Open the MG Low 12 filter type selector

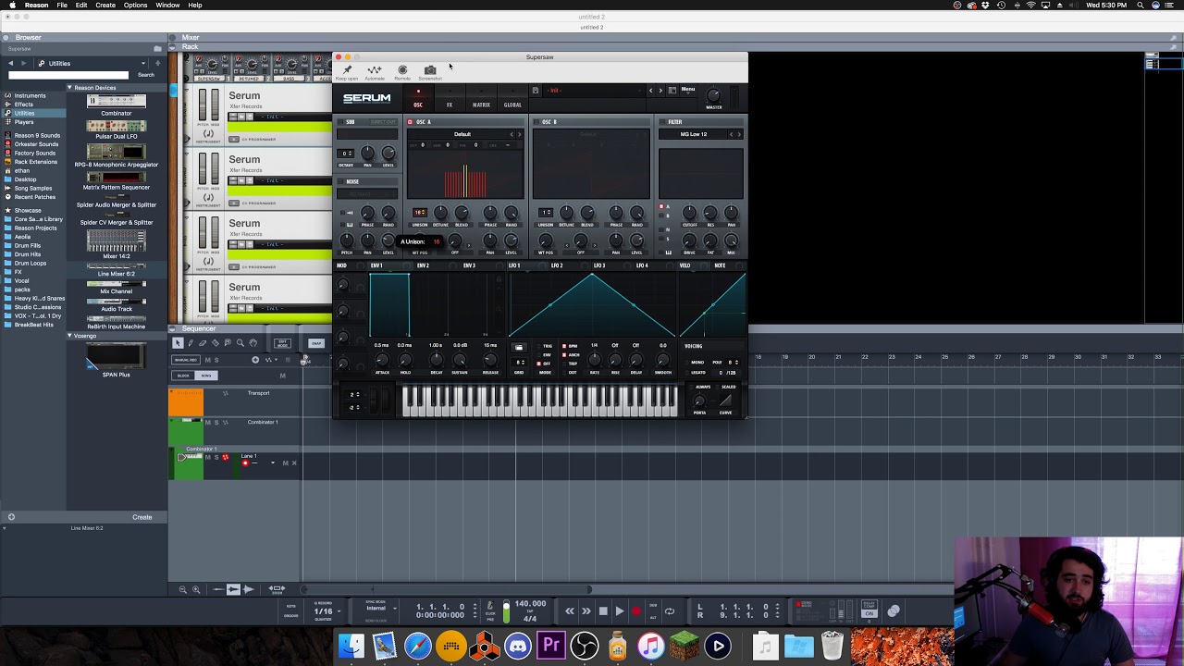pyautogui.click(x=694, y=134)
